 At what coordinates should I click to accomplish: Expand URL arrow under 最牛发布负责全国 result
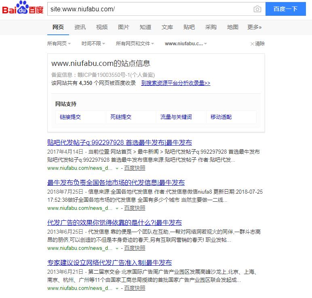point(117,209)
